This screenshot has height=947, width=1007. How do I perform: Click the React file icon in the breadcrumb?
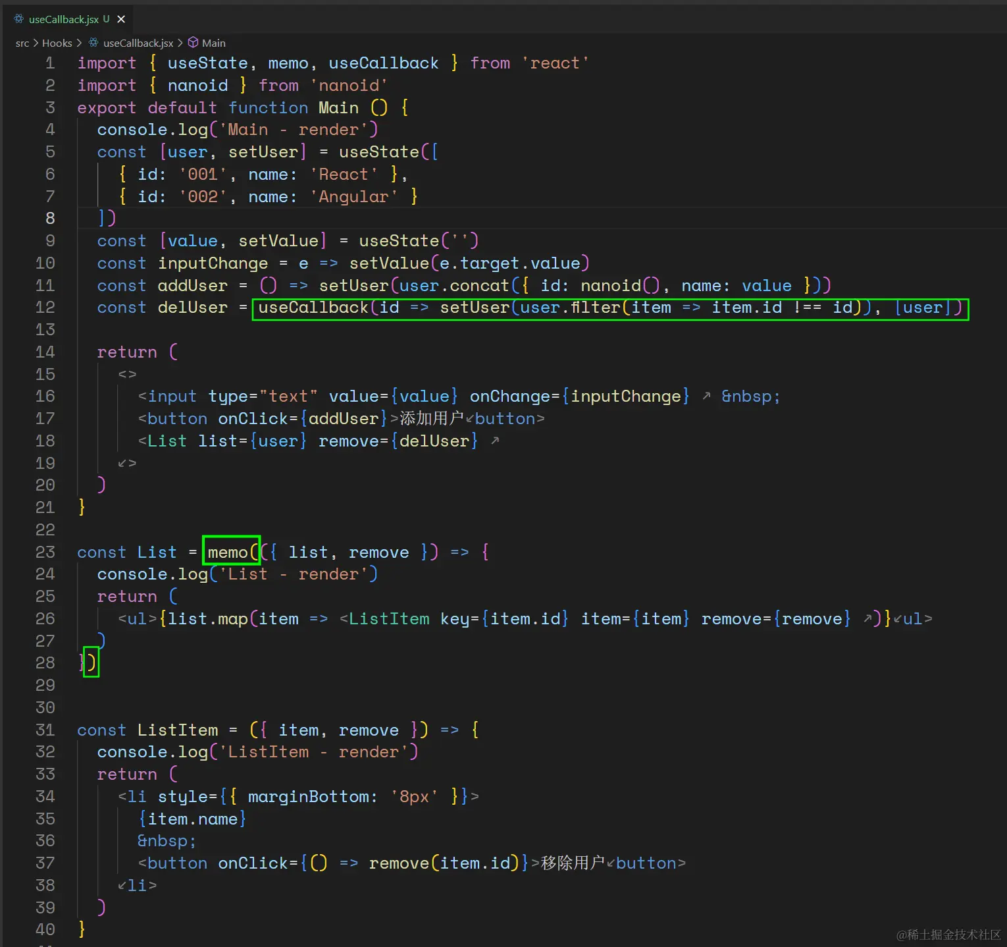[93, 43]
